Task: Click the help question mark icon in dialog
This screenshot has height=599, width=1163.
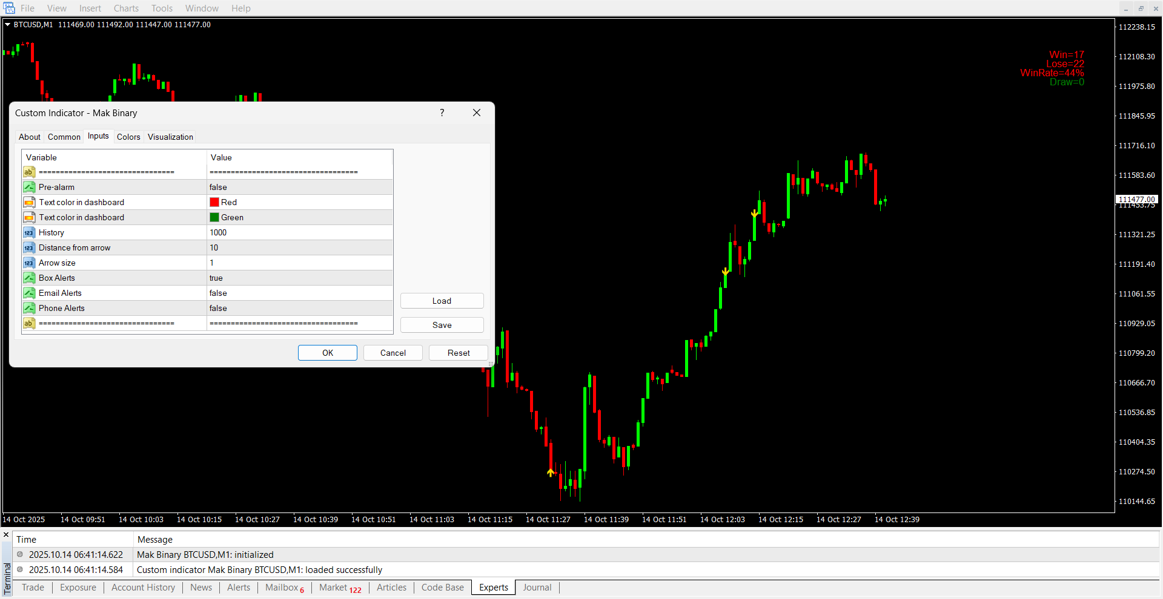Action: 442,113
